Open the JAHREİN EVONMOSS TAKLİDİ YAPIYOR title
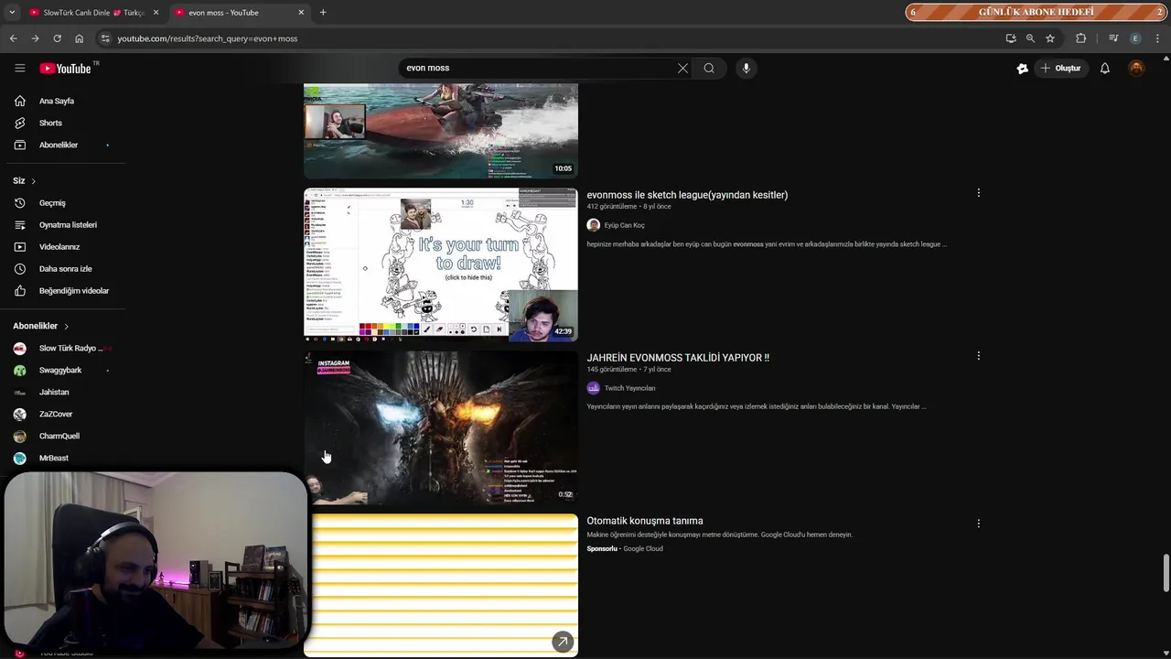 [678, 358]
